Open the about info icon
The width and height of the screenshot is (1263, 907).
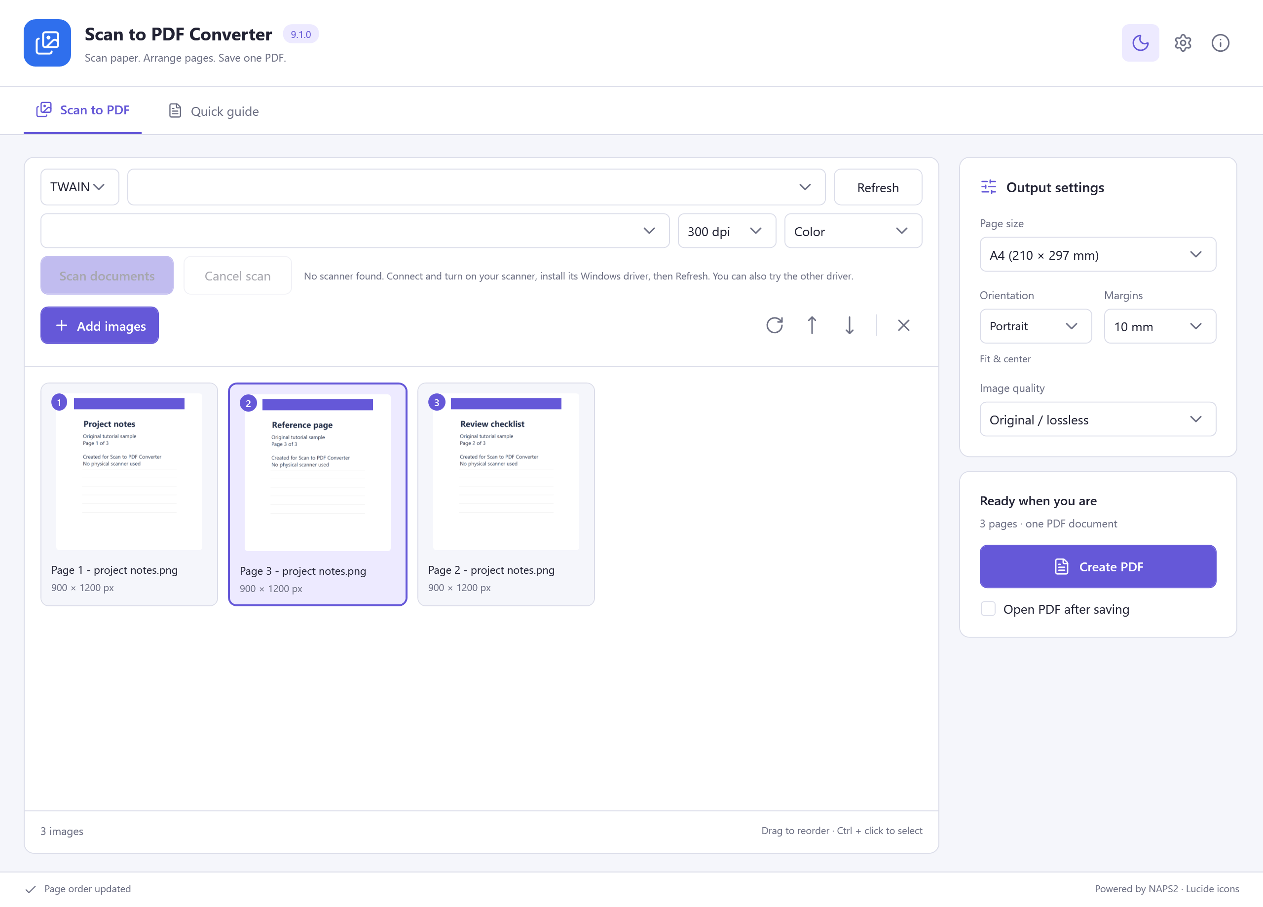(1220, 43)
